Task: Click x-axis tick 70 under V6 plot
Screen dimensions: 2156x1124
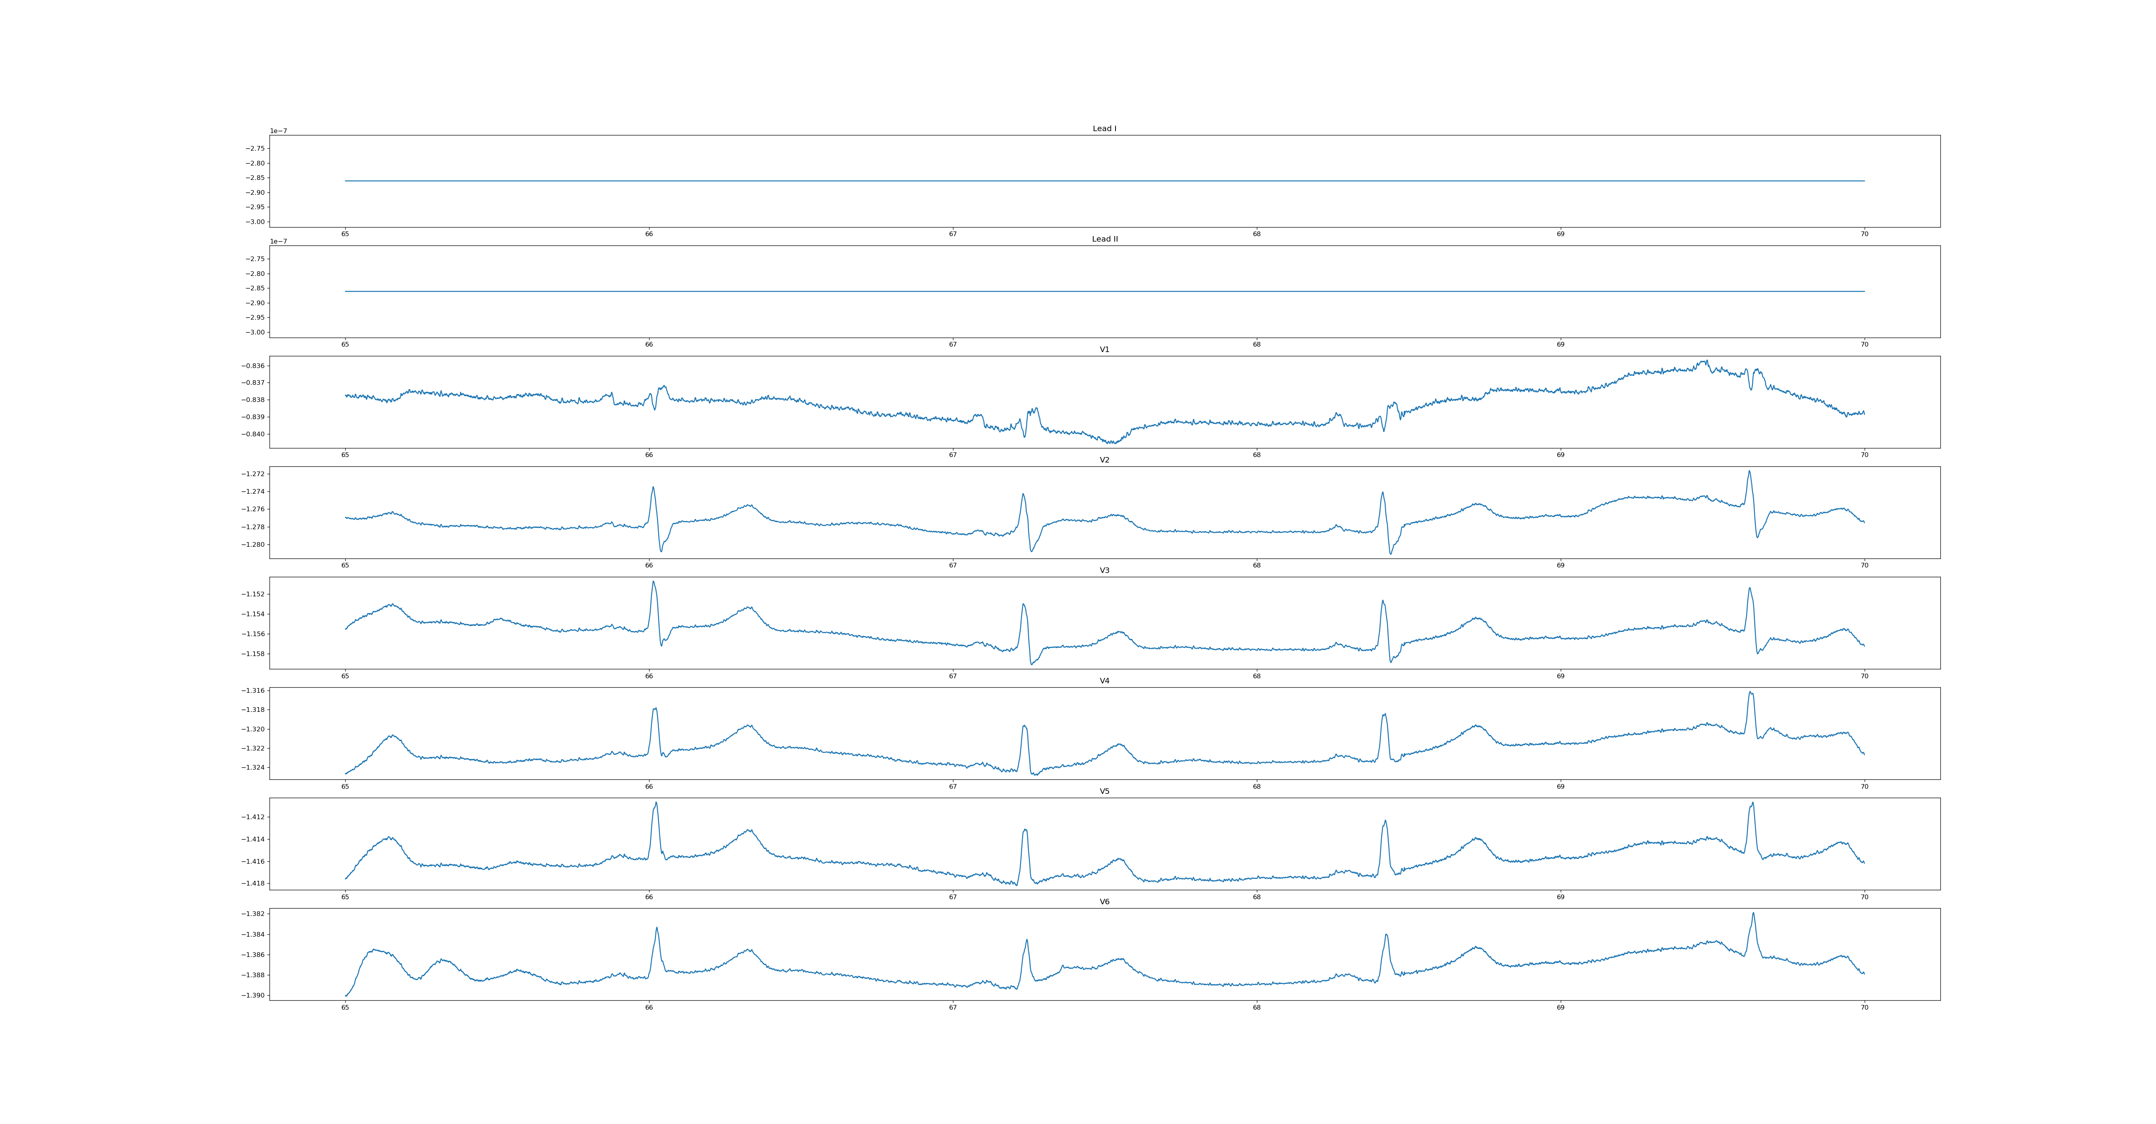Action: [x=1864, y=1008]
